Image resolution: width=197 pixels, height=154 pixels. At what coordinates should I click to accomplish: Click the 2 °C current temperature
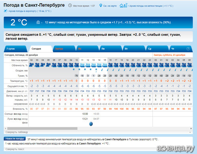[19, 22]
